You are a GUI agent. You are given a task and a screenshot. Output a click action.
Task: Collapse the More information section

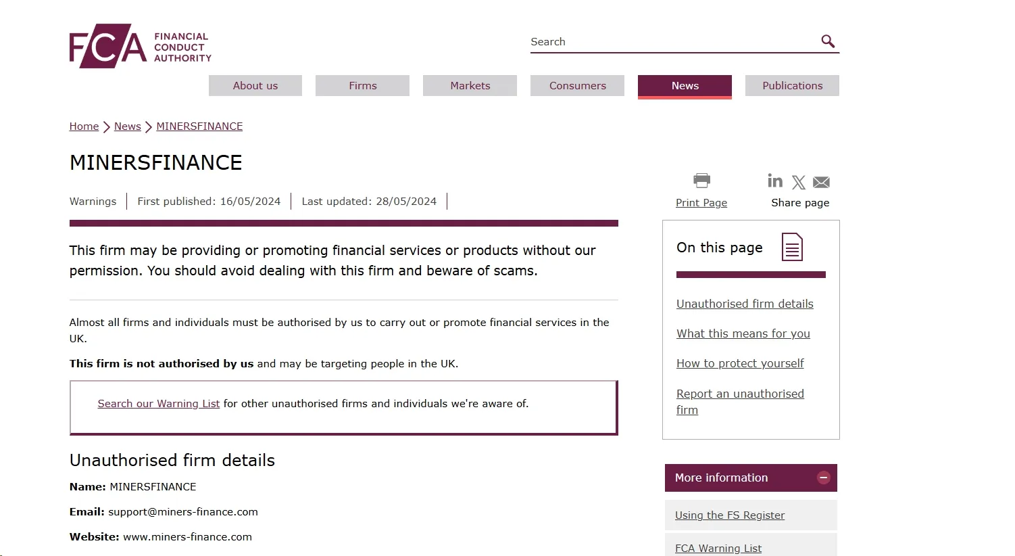(824, 478)
